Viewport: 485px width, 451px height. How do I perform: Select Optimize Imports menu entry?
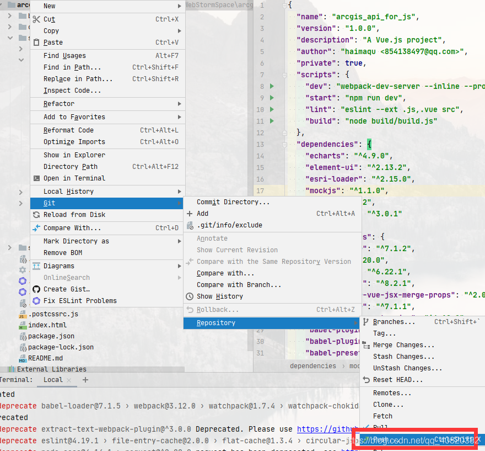tap(107, 142)
